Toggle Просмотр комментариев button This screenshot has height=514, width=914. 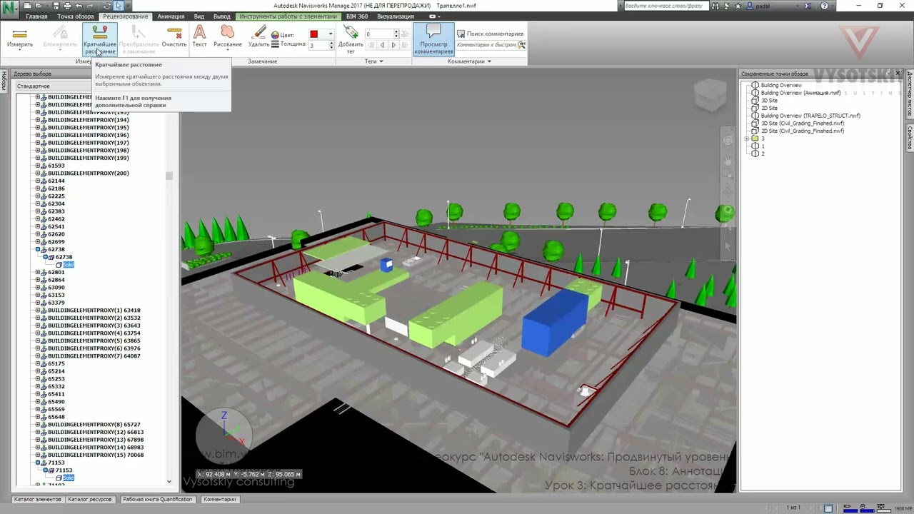pyautogui.click(x=433, y=39)
